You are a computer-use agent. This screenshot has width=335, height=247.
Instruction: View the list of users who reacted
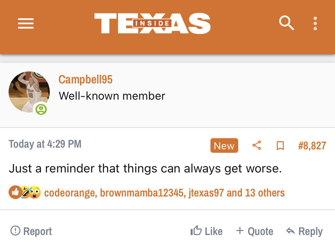pos(164,193)
